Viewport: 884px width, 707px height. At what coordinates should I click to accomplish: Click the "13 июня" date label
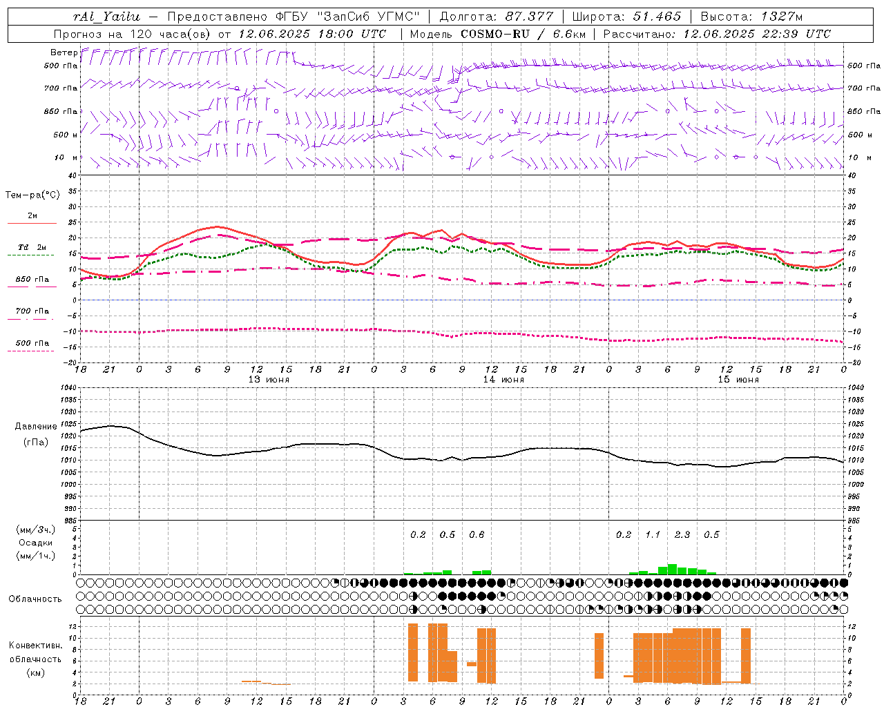point(269,379)
